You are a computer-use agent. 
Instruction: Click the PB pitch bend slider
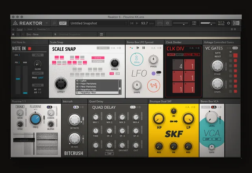tap(18, 79)
